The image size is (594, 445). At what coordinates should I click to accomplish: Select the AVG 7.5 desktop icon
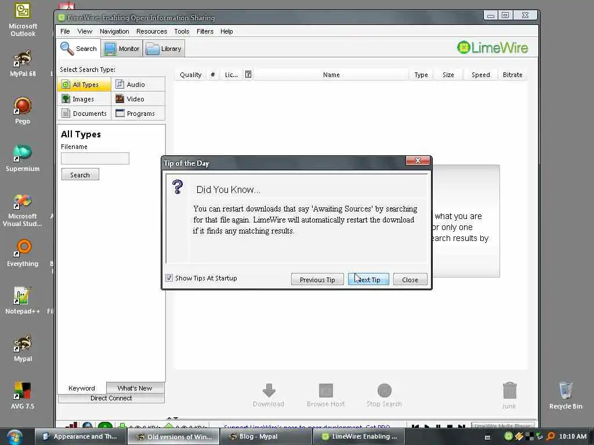coord(23,395)
